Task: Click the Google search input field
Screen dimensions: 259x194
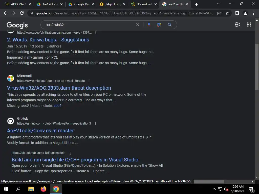Action: (89, 25)
